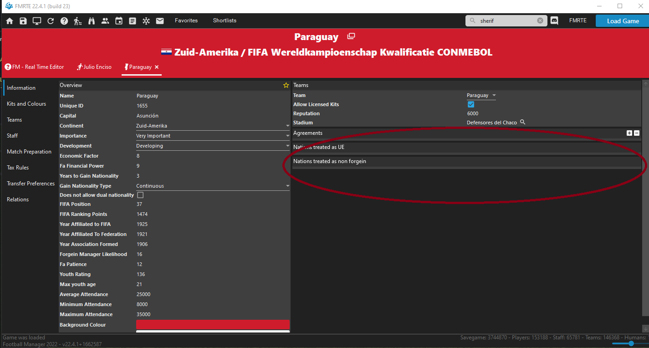Open the Gain Nationality Type dropdown
The width and height of the screenshot is (649, 348).
[287, 186]
